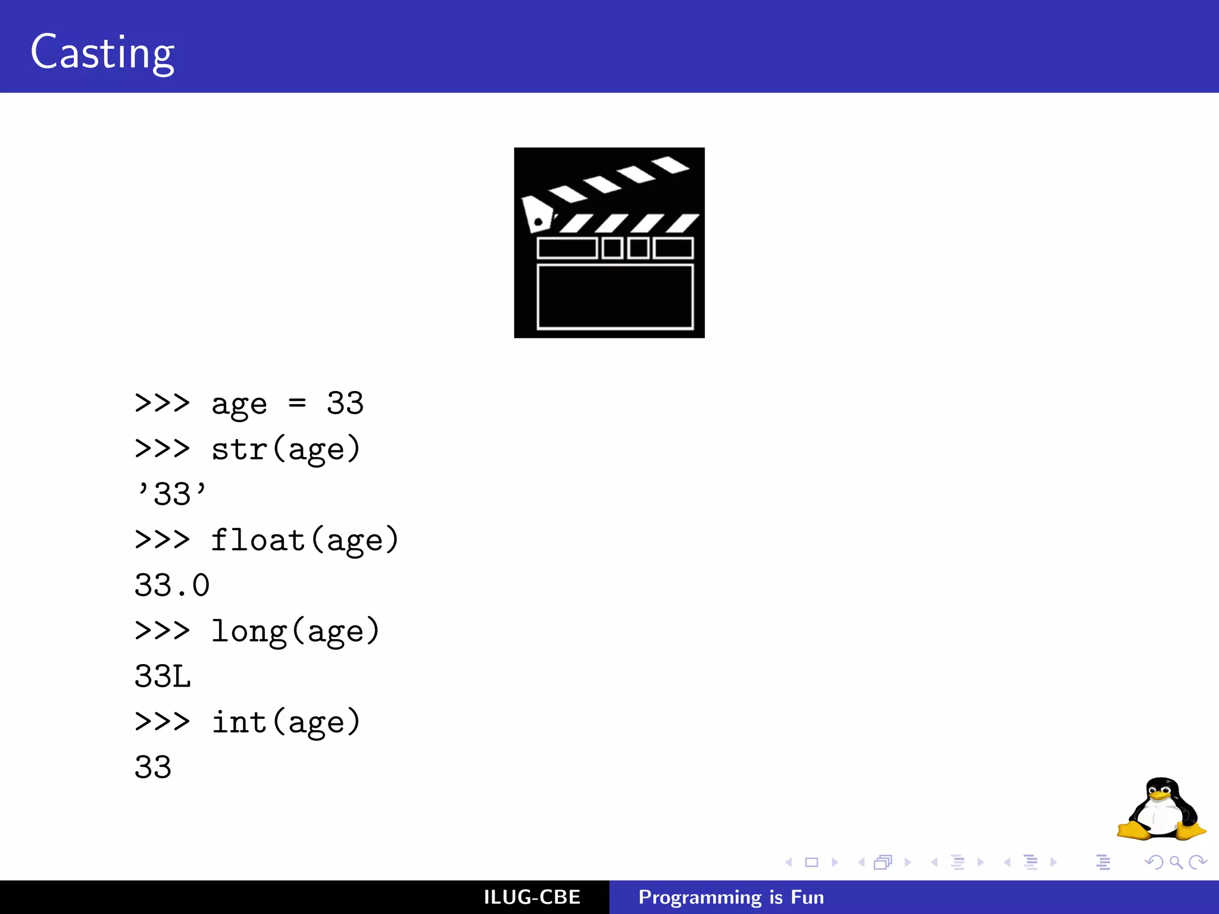Click the next frame arrow
Image resolution: width=1219 pixels, height=914 pixels.
pyautogui.click(x=908, y=862)
